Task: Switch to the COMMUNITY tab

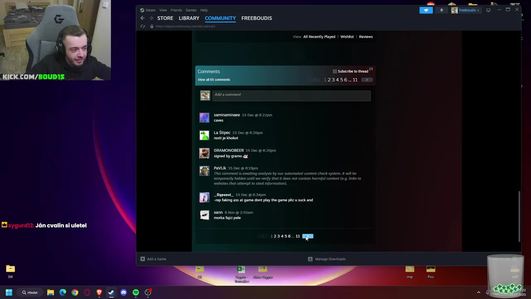Action: point(220,18)
